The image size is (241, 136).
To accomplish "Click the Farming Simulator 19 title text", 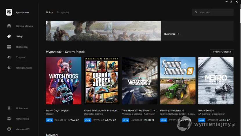I will click(x=172, y=110).
